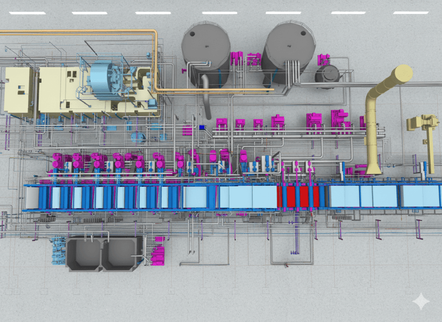Viewport: 442px width, 322px height.
Task: Click the small dark blue valve box
Action: pyautogui.click(x=202, y=127)
